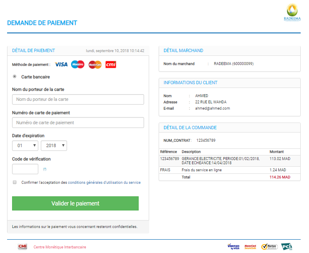Click the red CMI payment logo
309x253 pixels.
(x=111, y=65)
